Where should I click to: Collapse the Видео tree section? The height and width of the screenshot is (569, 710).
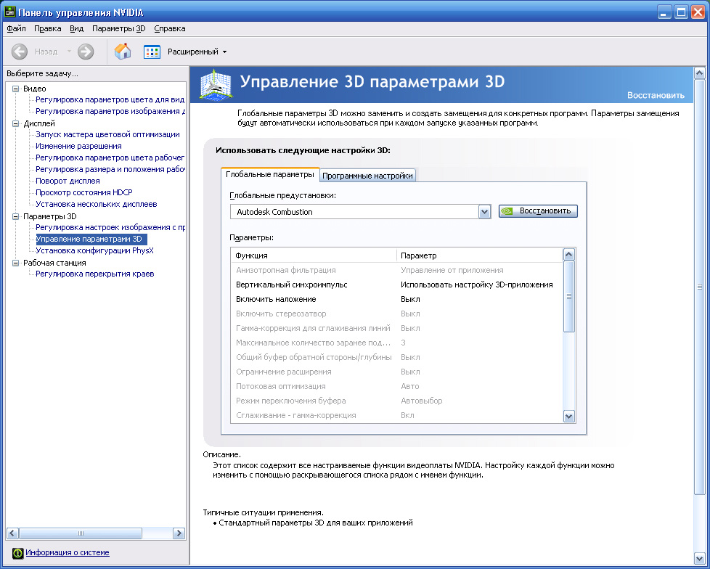pyautogui.click(x=16, y=89)
